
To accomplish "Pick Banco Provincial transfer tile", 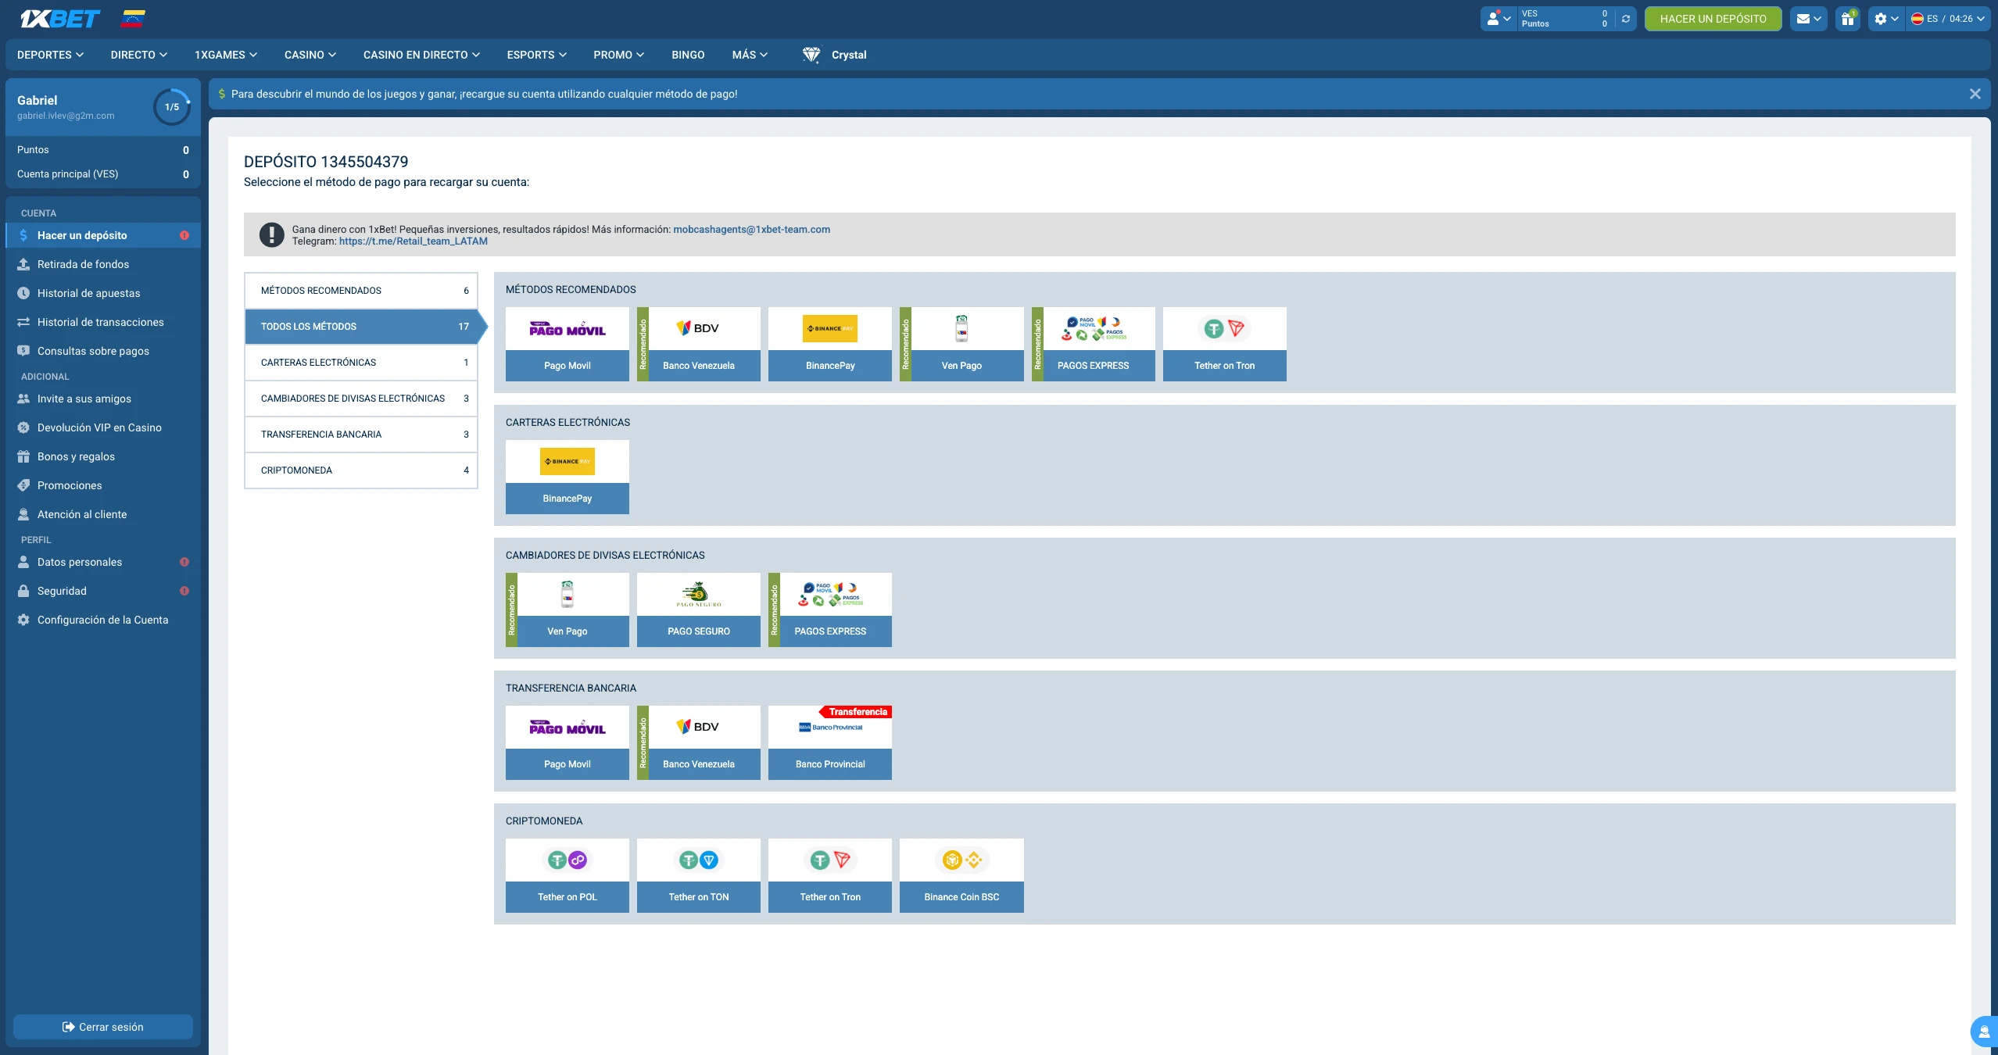I will (829, 742).
